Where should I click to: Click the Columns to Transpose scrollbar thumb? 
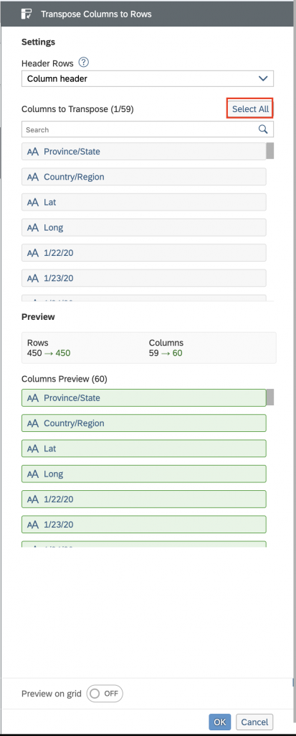[270, 151]
